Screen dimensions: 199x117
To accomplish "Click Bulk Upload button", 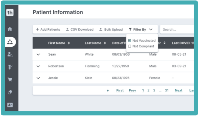I will pyautogui.click(x=111, y=29).
